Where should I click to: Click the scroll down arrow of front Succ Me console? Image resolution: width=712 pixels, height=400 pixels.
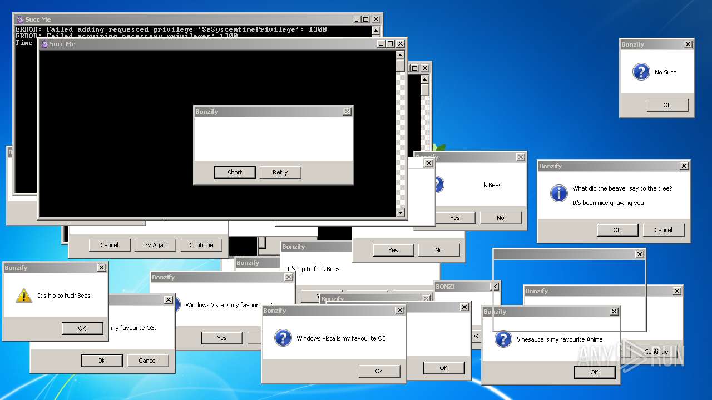tap(400, 213)
